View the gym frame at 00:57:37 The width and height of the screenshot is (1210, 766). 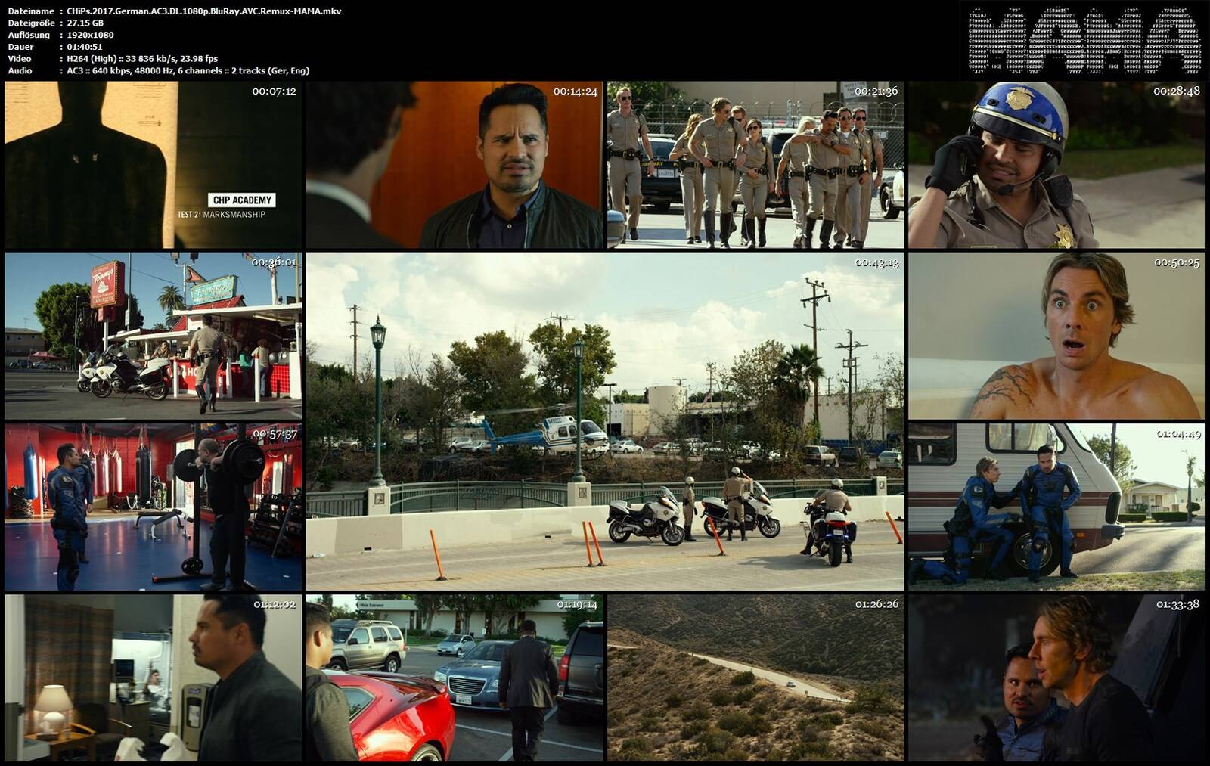(154, 507)
